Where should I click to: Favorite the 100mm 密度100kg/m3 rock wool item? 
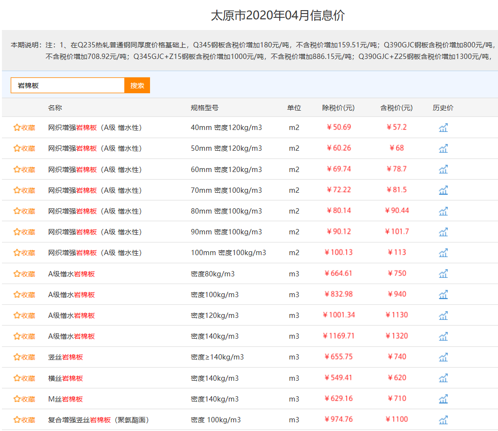pyautogui.click(x=24, y=253)
